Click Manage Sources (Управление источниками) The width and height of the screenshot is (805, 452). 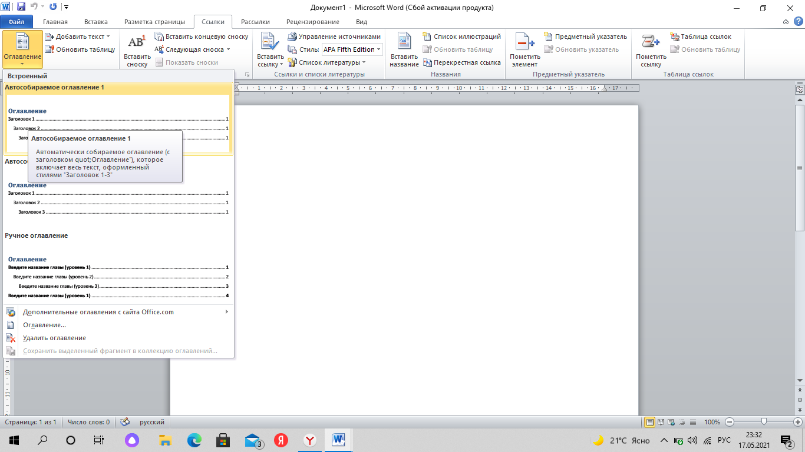[334, 36]
